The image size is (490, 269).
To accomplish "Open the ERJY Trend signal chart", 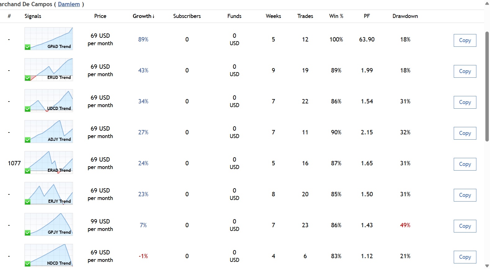I will pos(49,193).
